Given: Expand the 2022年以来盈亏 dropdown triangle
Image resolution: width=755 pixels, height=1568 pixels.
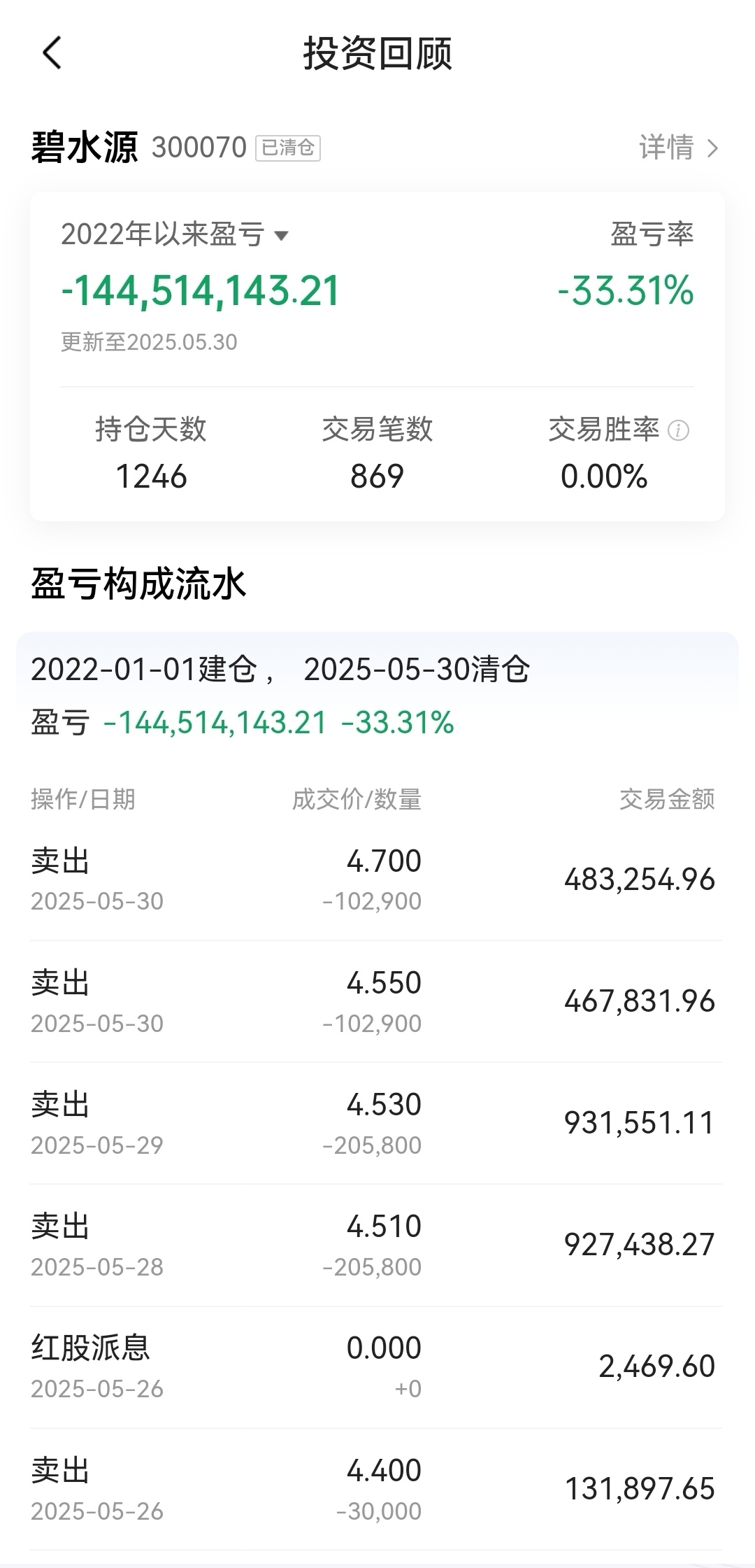Looking at the screenshot, I should tap(281, 236).
